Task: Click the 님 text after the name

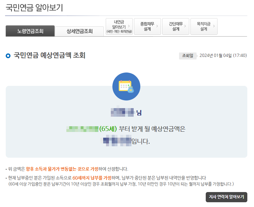Action: 139,113
